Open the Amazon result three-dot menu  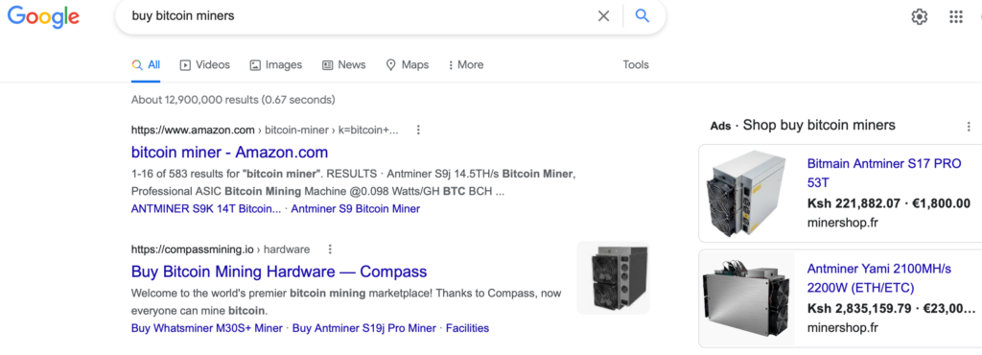[418, 130]
